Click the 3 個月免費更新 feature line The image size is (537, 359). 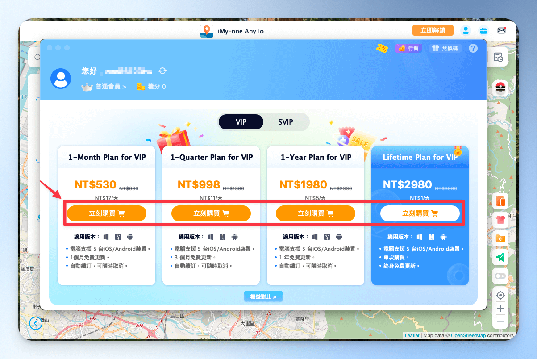pyautogui.click(x=195, y=258)
